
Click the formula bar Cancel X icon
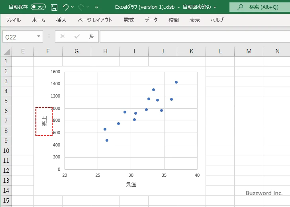[63, 36]
